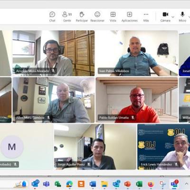Select Erick Lewis Hernández video tile

click(164, 147)
